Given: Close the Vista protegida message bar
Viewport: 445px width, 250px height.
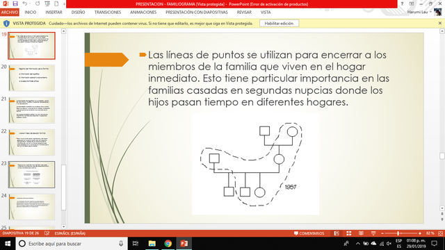Looking at the screenshot, I should click(440, 23).
